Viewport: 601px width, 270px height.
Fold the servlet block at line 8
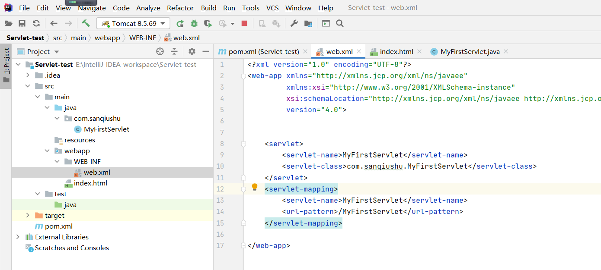point(243,144)
